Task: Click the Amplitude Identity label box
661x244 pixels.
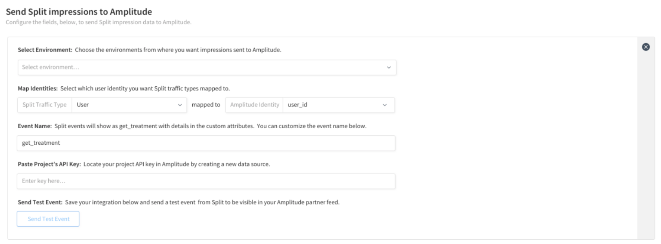Action: [254, 105]
